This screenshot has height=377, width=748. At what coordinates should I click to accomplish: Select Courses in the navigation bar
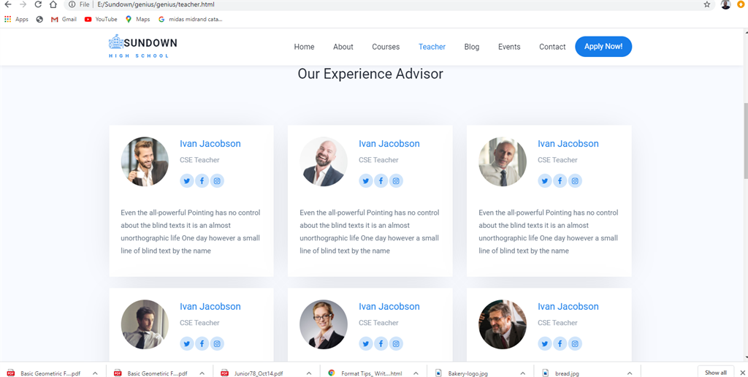click(x=386, y=47)
